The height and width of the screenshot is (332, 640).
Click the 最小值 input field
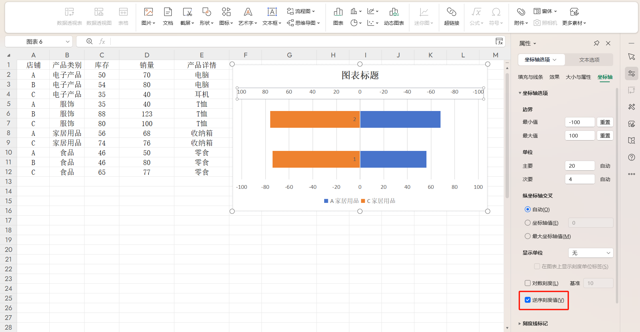tap(580, 122)
